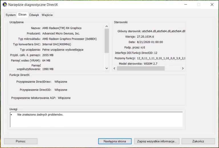This screenshot has height=148, width=219.
Task: Click the Zakończ button
Action: click(x=198, y=141)
